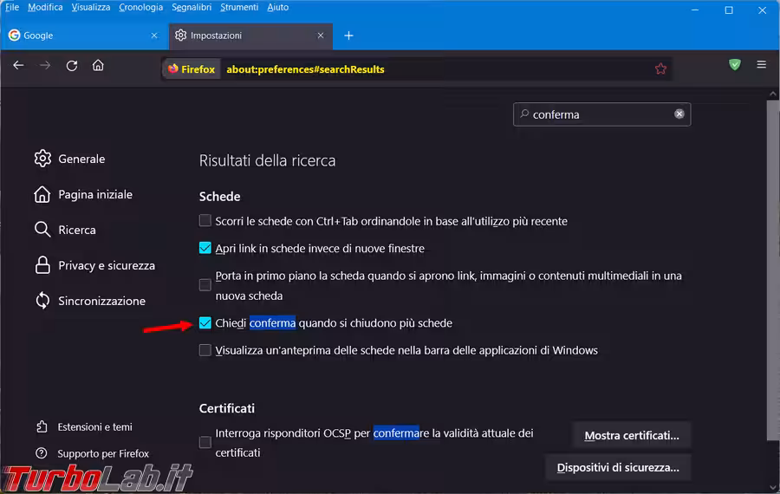
Task: Open a new tab with plus icon
Action: click(348, 36)
